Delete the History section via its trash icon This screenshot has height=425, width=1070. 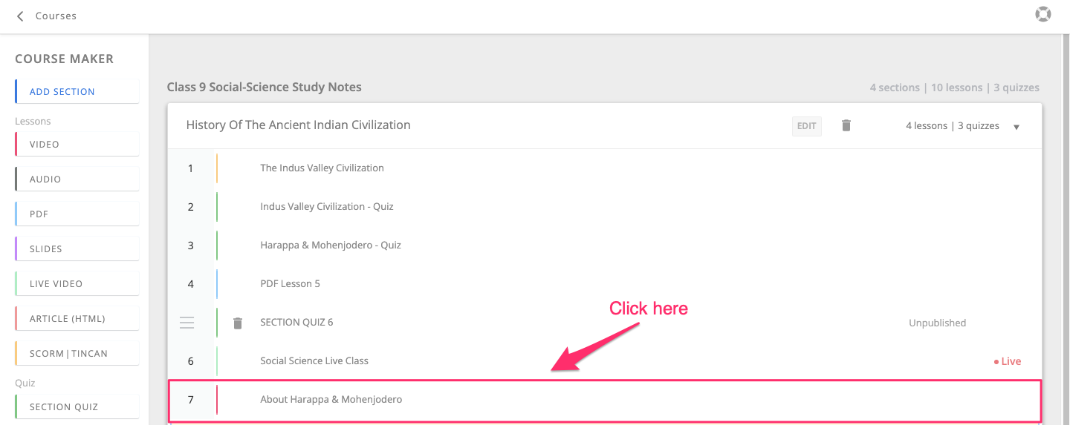(x=846, y=125)
